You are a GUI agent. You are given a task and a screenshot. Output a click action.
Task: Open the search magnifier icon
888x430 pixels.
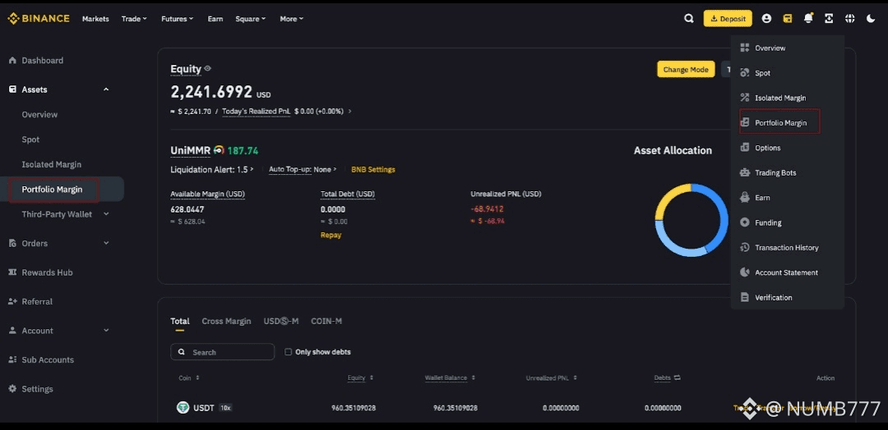click(689, 18)
